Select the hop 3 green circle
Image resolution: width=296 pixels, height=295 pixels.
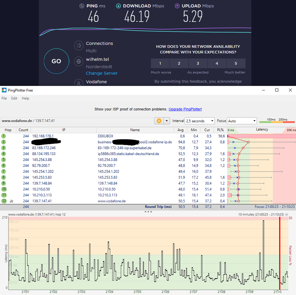pos(4,148)
